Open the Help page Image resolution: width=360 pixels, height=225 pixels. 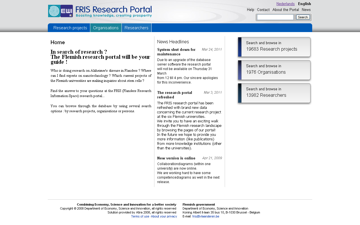click(x=251, y=10)
